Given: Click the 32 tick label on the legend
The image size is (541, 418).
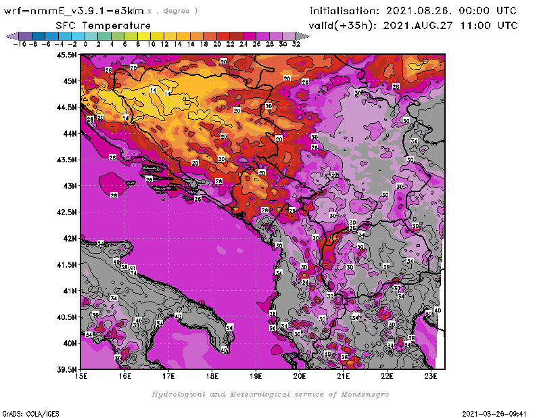Looking at the screenshot, I should [296, 44].
